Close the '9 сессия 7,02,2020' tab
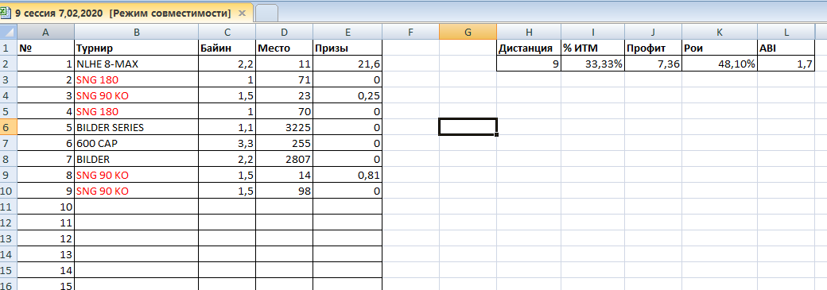827x290 pixels. 242,13
